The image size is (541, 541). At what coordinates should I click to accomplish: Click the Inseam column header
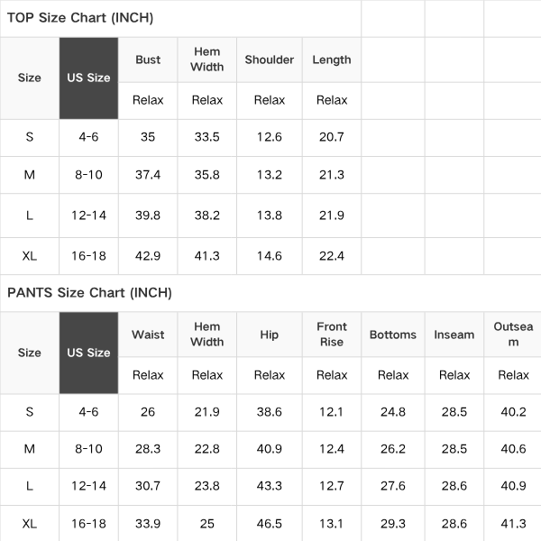coord(454,335)
